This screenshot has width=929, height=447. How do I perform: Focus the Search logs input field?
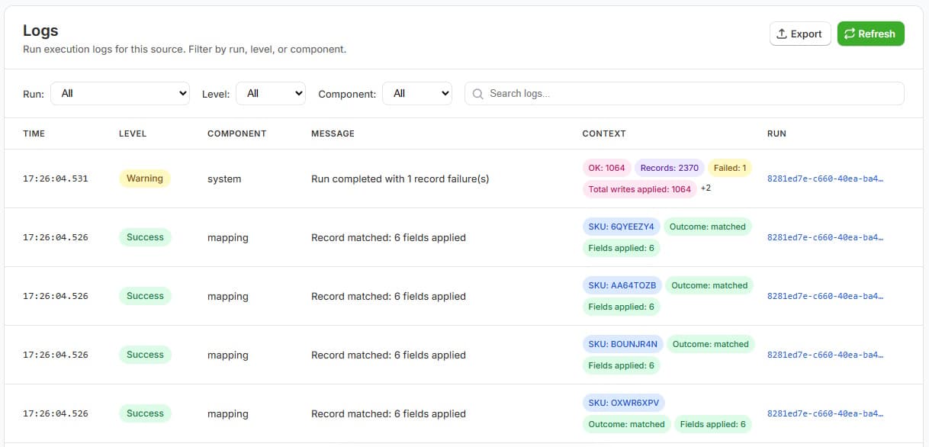684,93
